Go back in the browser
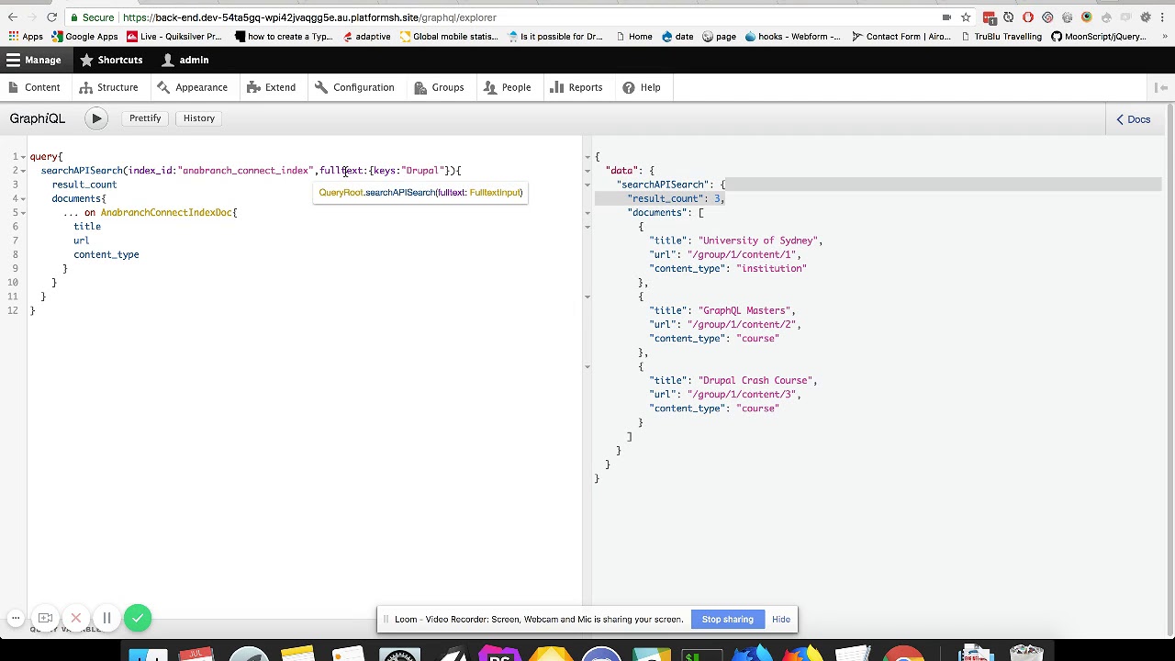 click(x=13, y=17)
